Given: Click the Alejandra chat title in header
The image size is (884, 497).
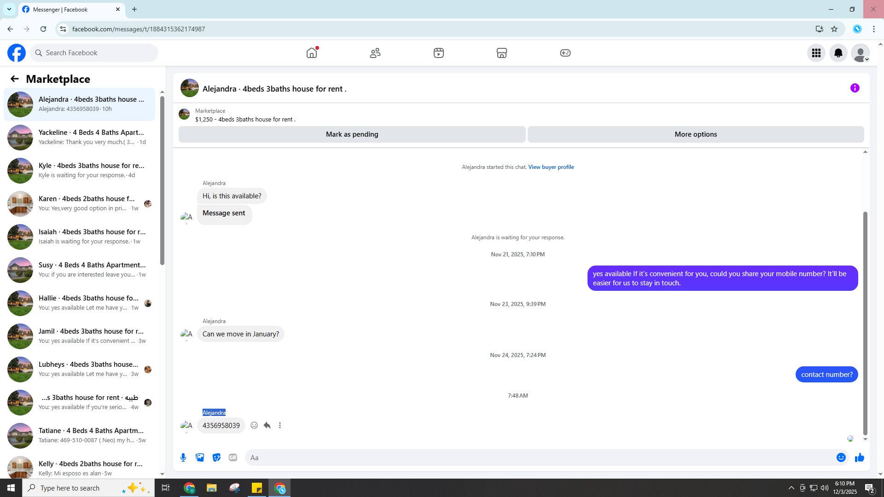Looking at the screenshot, I should click(274, 89).
